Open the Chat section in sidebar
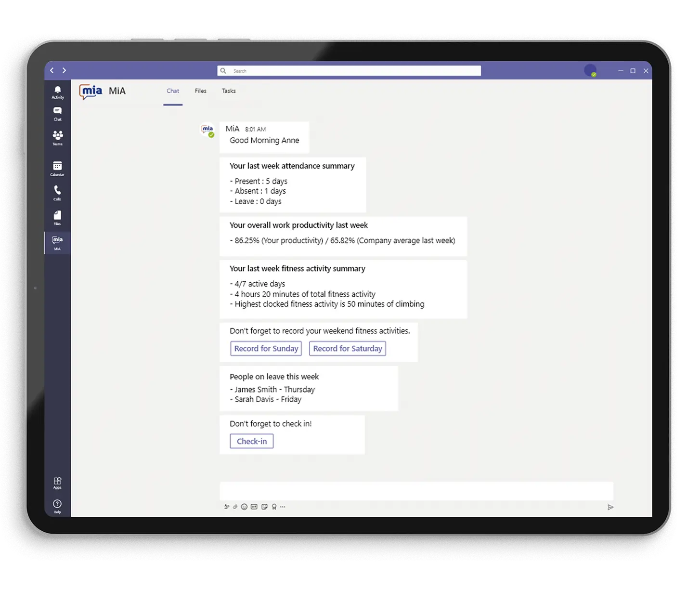The width and height of the screenshot is (700, 590). (x=58, y=114)
